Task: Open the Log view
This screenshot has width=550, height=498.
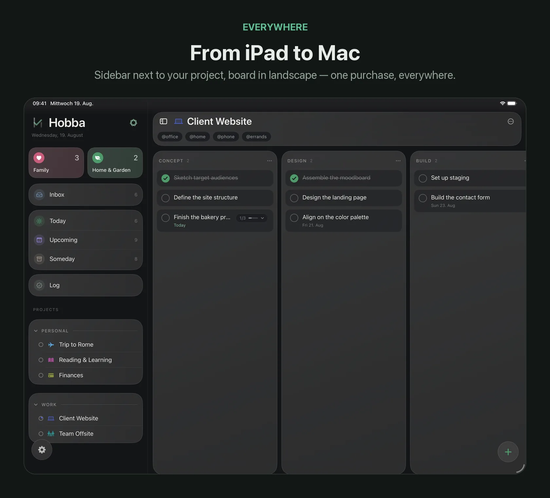Action: [85, 285]
